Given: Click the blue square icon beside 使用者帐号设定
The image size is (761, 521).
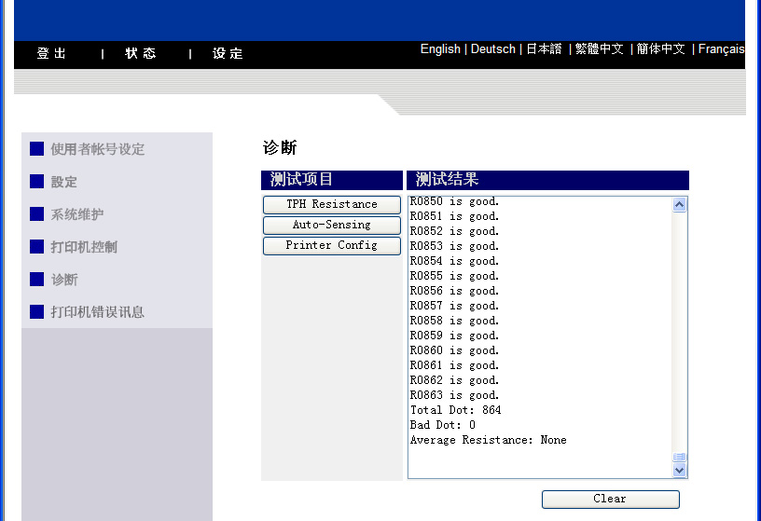Looking at the screenshot, I should pos(37,149).
